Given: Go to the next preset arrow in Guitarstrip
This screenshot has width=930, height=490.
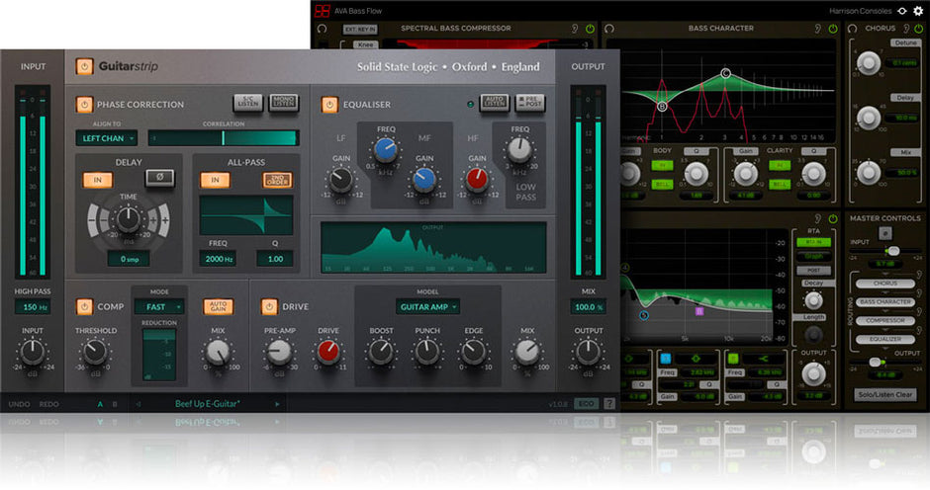Looking at the screenshot, I should click(x=277, y=404).
